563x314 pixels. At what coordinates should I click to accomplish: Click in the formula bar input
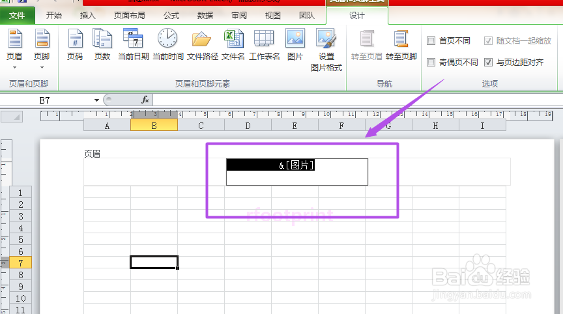(x=358, y=100)
